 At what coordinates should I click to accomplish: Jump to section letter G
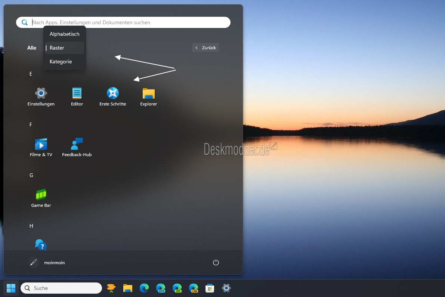[x=31, y=175]
